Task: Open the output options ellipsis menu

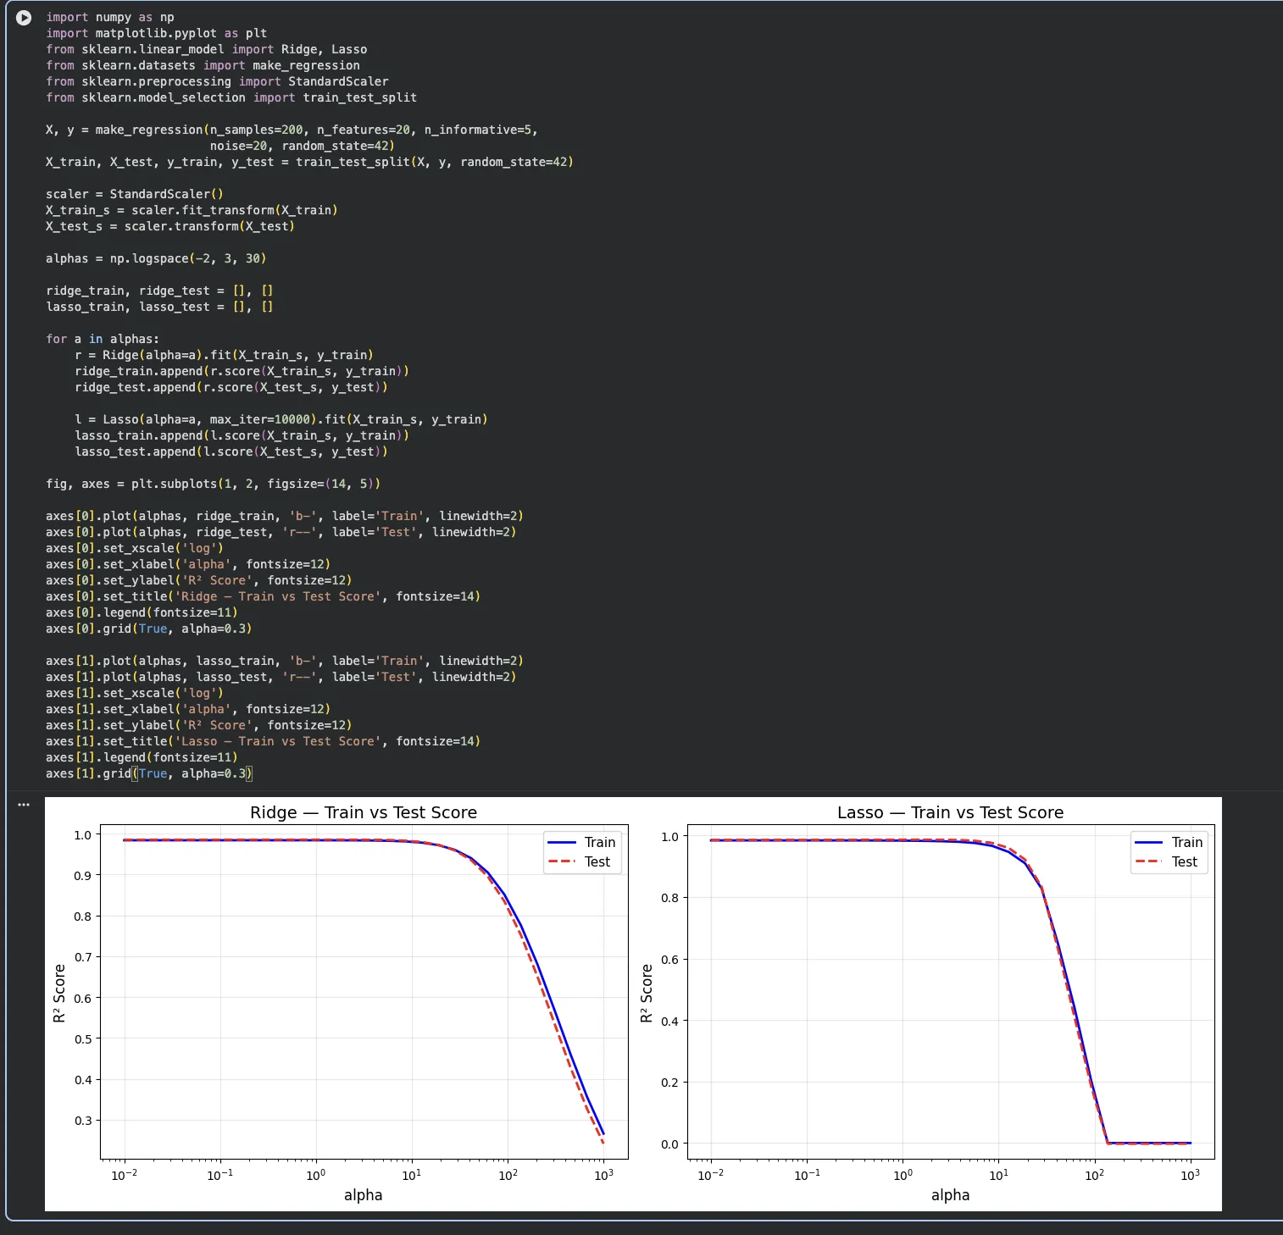Action: (24, 805)
